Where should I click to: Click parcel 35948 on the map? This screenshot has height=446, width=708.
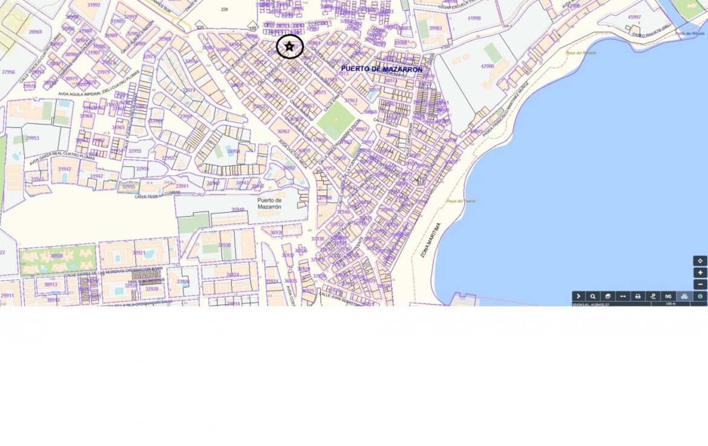(x=238, y=210)
